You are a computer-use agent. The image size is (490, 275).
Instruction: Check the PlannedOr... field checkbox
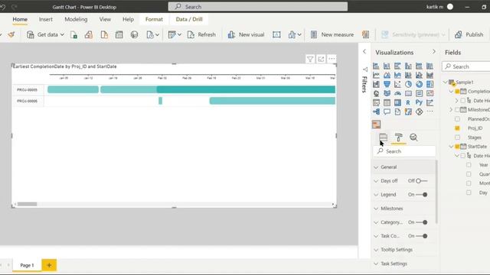click(x=458, y=119)
